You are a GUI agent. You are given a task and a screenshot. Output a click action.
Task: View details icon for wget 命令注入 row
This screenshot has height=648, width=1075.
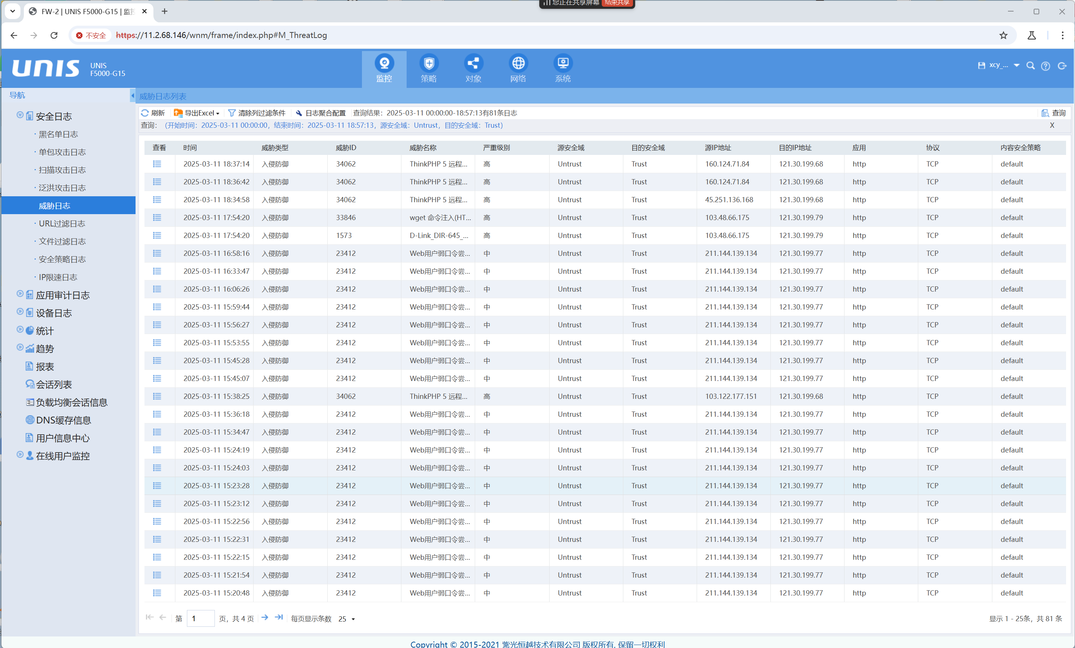tap(157, 218)
